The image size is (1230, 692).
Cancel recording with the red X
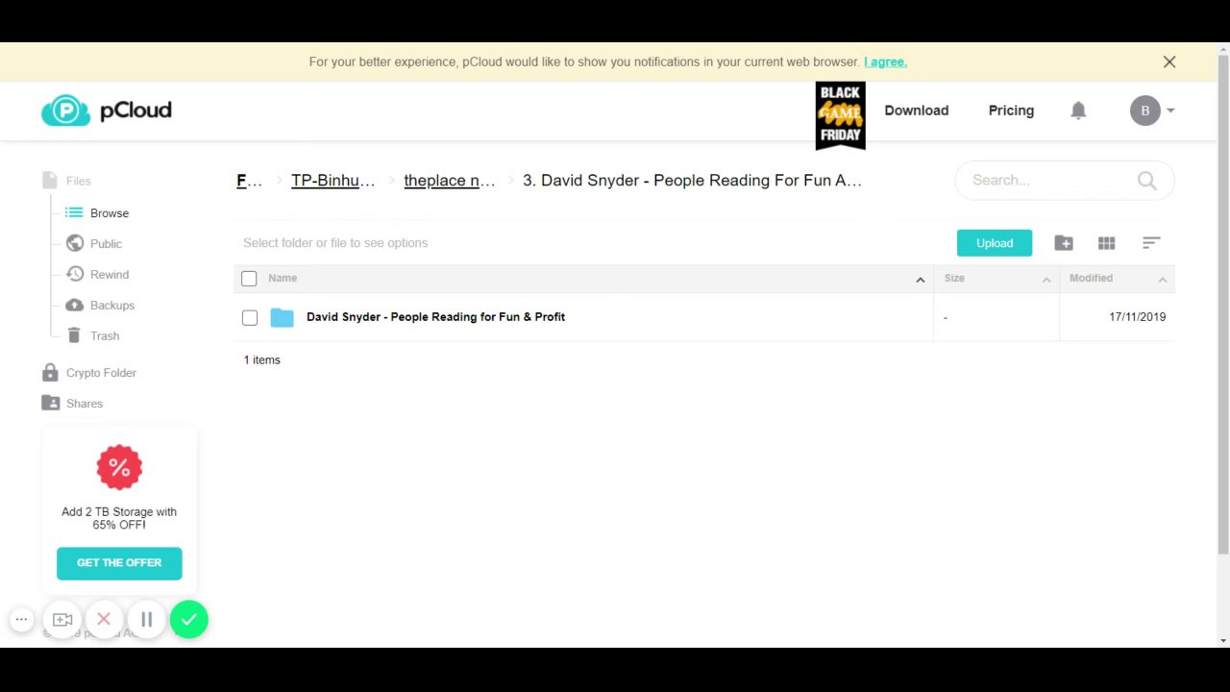[x=104, y=620]
